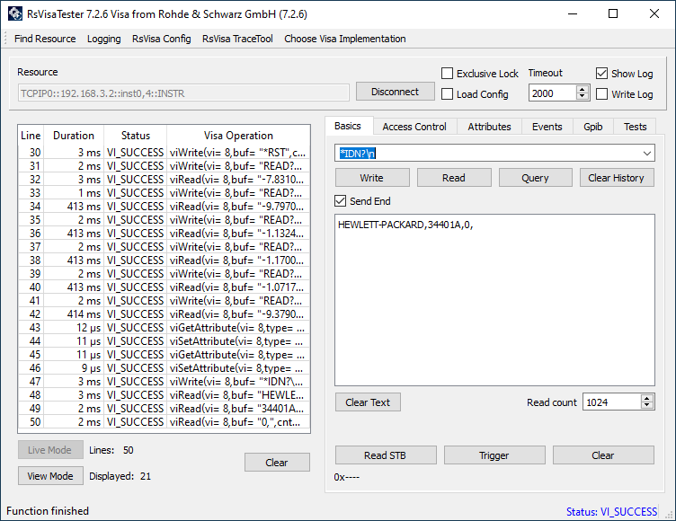
Task: Select log line 30 viWrite *RST row
Action: tap(164, 153)
